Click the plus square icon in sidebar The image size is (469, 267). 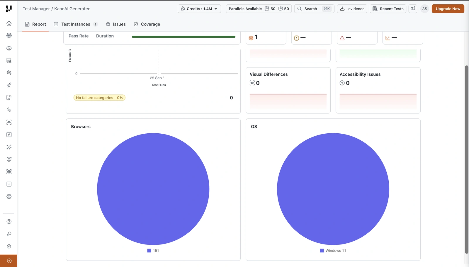click(9, 184)
